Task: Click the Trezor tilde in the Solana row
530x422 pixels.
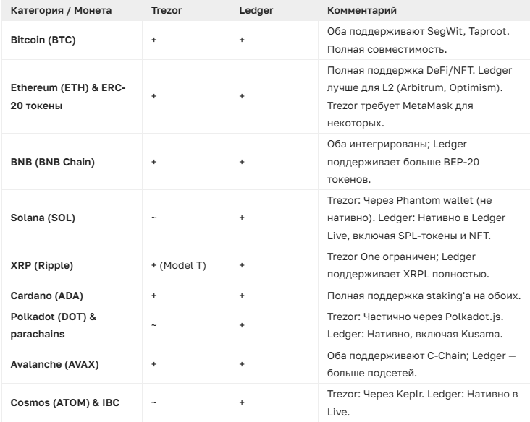Action: click(154, 216)
